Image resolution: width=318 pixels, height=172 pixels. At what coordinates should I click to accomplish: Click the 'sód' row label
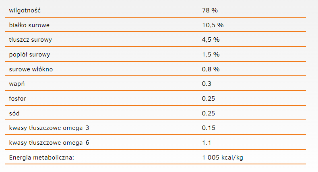coord(15,113)
